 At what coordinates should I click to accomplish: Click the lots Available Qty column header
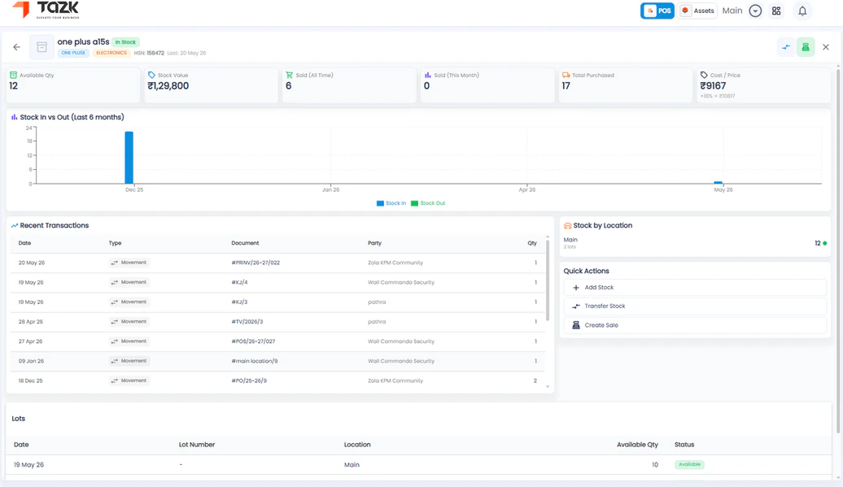(637, 445)
